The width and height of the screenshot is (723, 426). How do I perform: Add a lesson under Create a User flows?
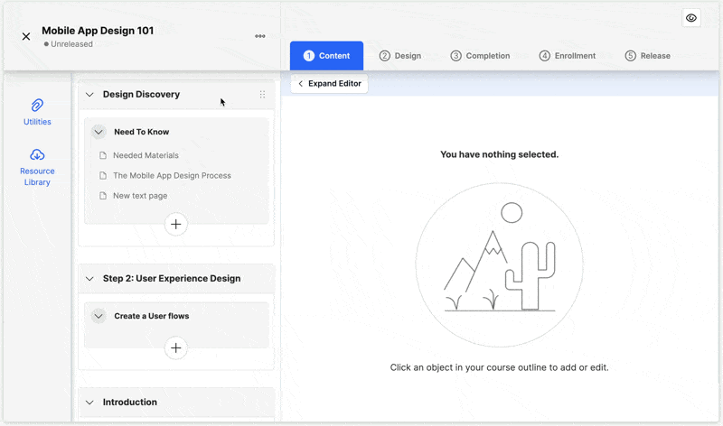[175, 347]
